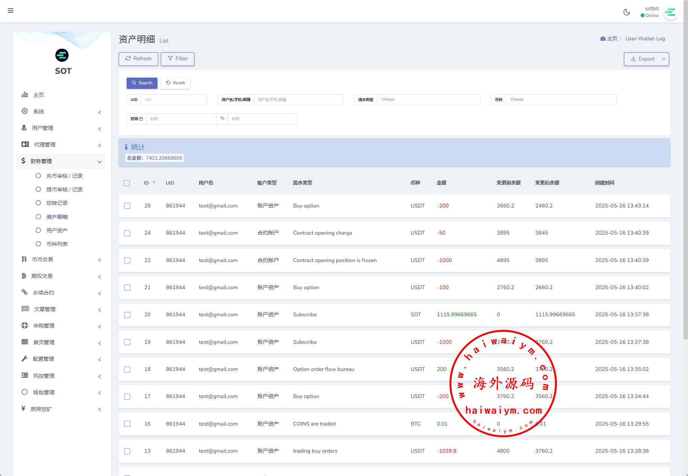Click the sotbit user avatar
Viewport: 688px width, 476px height.
(670, 13)
